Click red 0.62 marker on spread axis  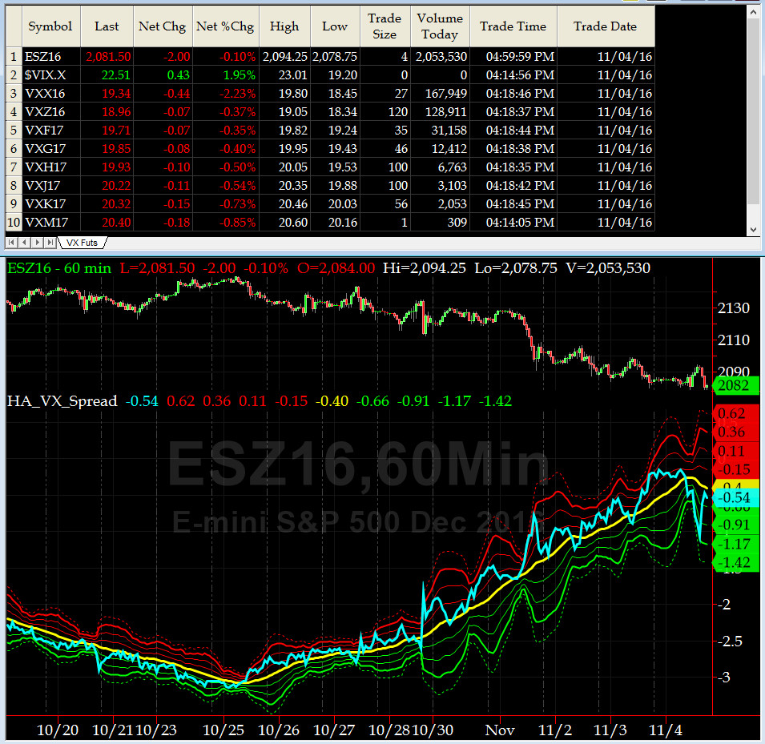tap(735, 414)
